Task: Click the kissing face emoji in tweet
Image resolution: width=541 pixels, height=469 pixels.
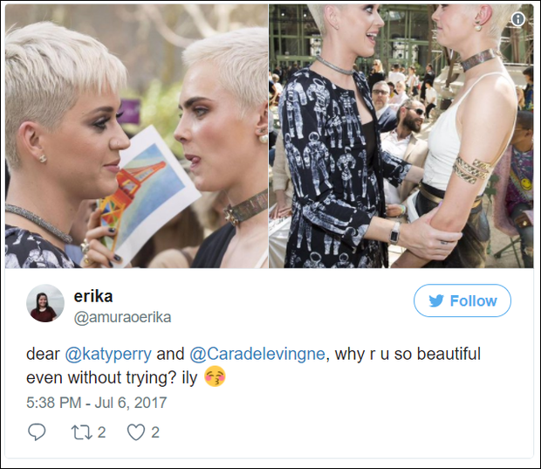Action: pyautogui.click(x=215, y=376)
